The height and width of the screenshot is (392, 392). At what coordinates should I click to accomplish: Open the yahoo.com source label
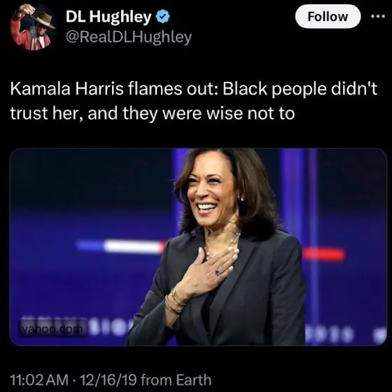pos(52,330)
